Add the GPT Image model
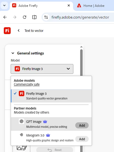 click(82, 125)
